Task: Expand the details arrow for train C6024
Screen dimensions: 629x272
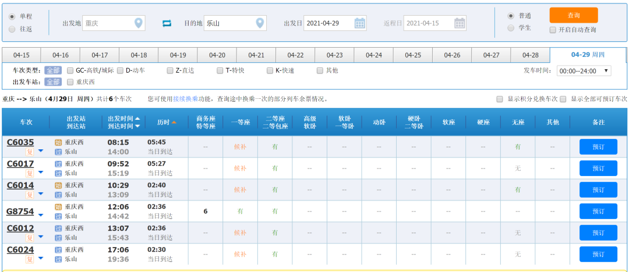Action: [x=41, y=259]
